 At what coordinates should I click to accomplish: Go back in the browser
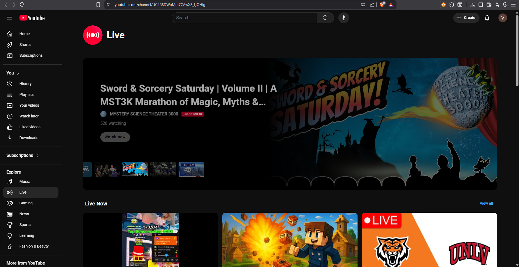pos(6,5)
